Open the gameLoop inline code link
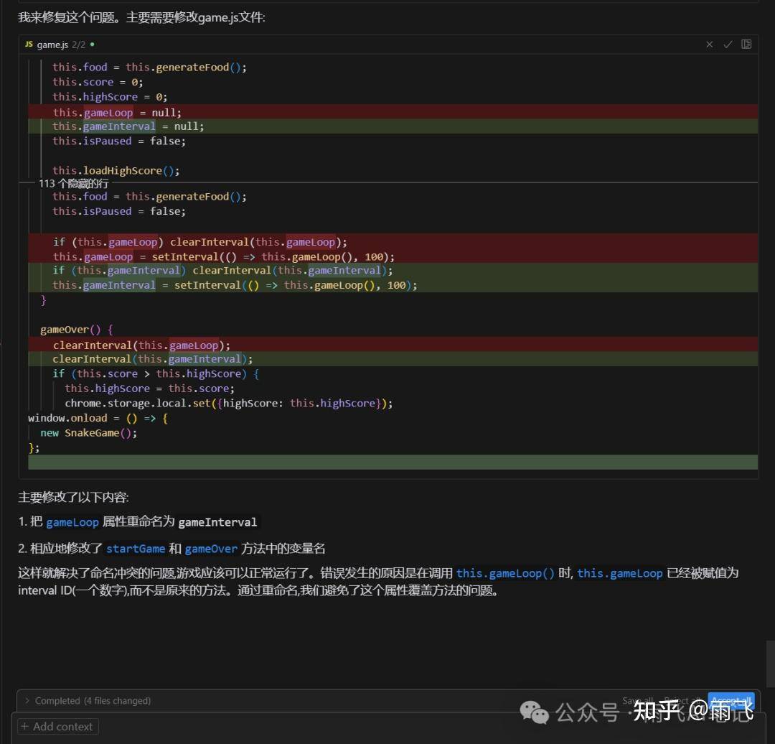Image resolution: width=775 pixels, height=744 pixels. [x=72, y=522]
